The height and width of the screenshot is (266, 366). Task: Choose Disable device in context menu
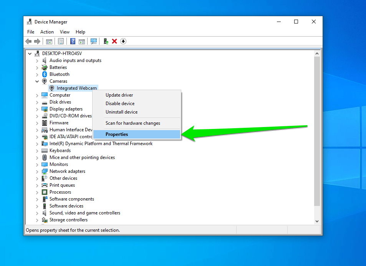coord(137,104)
